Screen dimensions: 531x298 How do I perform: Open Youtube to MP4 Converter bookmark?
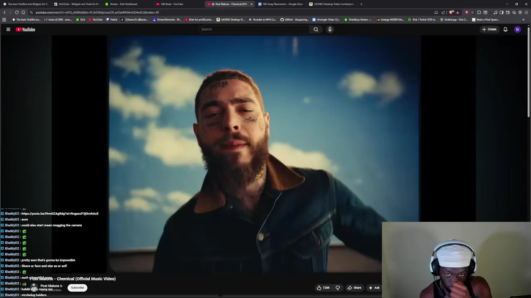(262, 19)
